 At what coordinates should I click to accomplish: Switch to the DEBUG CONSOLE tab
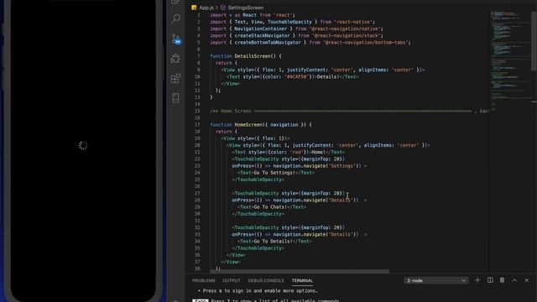click(x=266, y=280)
